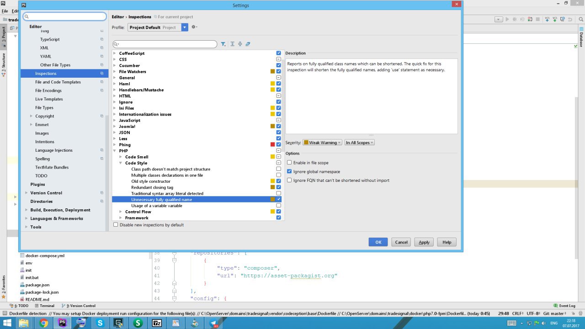The width and height of the screenshot is (585, 329).
Task: Enable 'Usage of a variable variable' inspection checkbox
Action: [279, 206]
